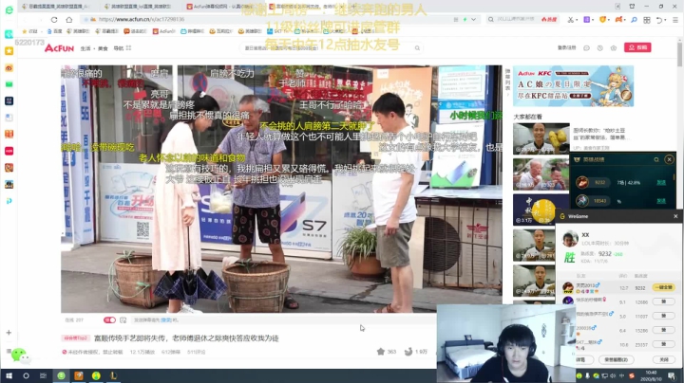The image size is (684, 383).
Task: Click the League of Legends icon on the taskbar
Action: [x=113, y=375]
